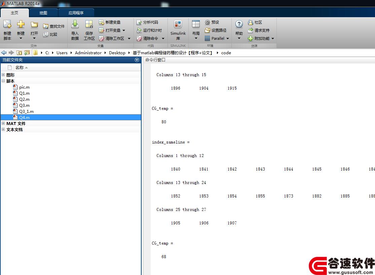The height and width of the screenshot is (275, 375).
Task: Click the Open (打开) folder icon
Action: pyautogui.click(x=34, y=24)
